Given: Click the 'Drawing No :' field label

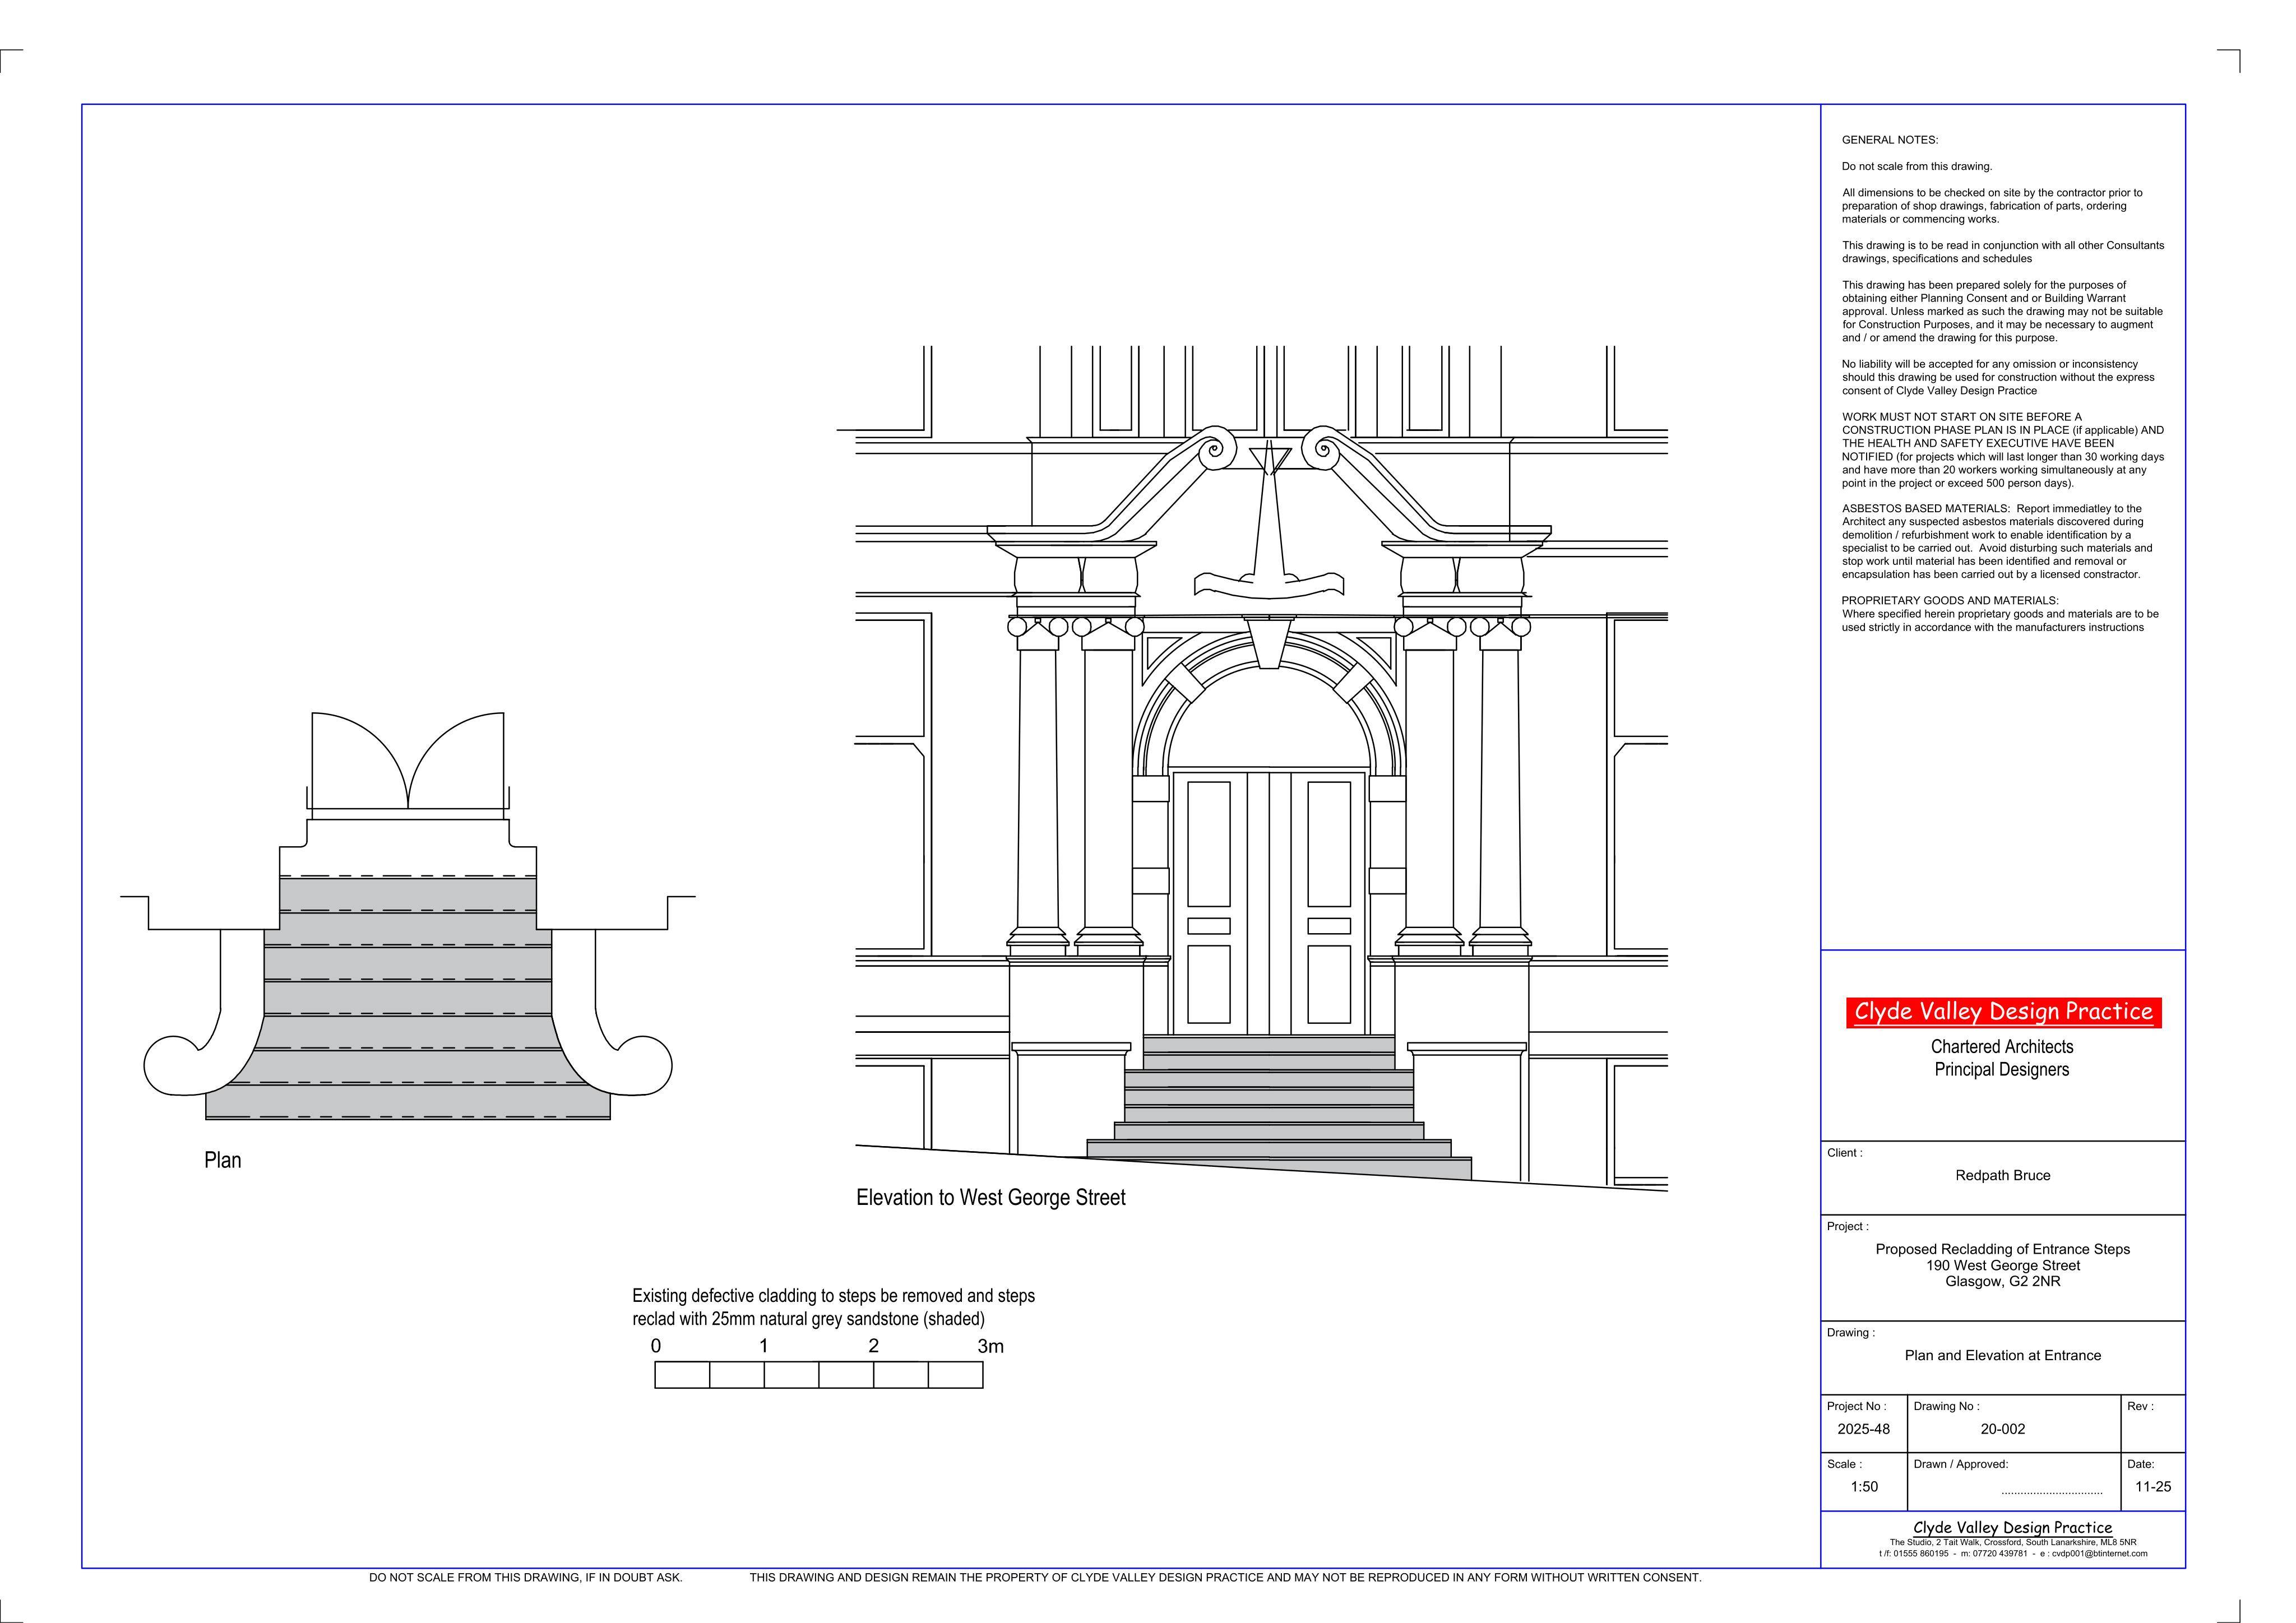Looking at the screenshot, I should (x=1946, y=1406).
